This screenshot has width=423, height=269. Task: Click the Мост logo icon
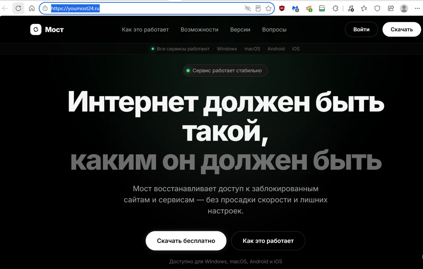click(36, 29)
